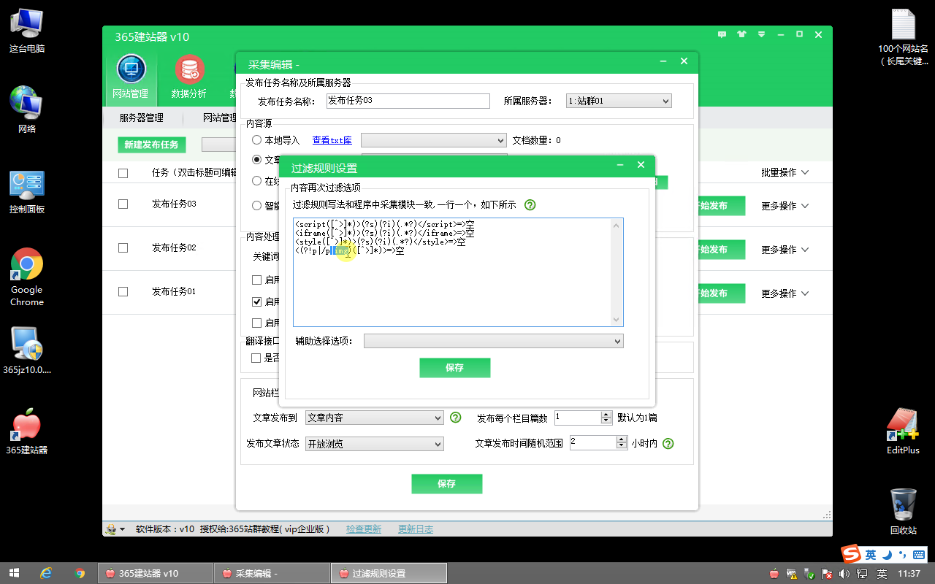Screen dimensions: 935x584
Task: Click the help icon next to 文章发布到
Action: (x=455, y=418)
